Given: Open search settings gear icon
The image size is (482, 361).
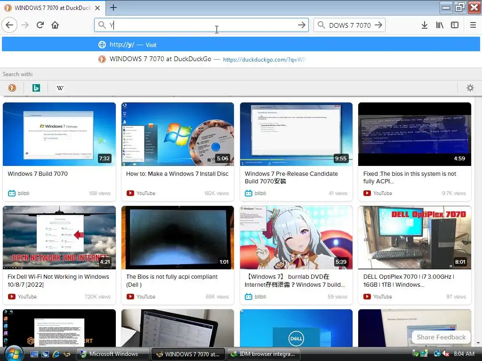Looking at the screenshot, I should (x=470, y=88).
